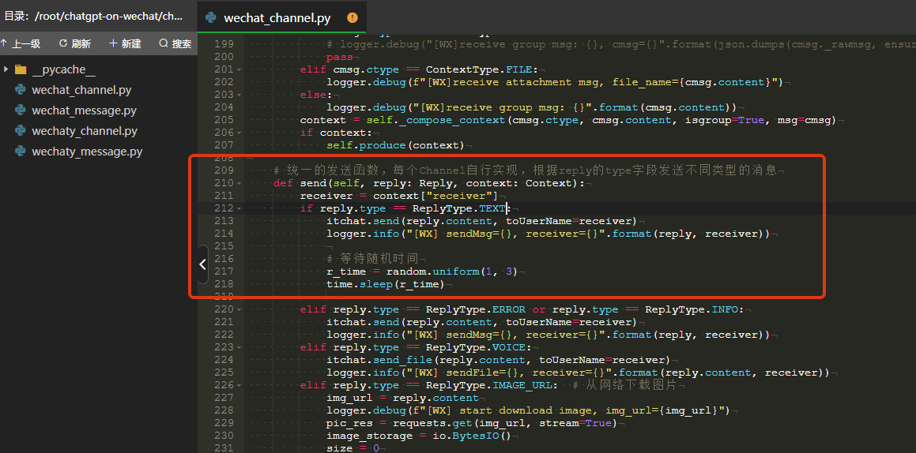Click Python icon beside wechat_channel.py in tree
Screen dimensions: 916x453
(21, 90)
